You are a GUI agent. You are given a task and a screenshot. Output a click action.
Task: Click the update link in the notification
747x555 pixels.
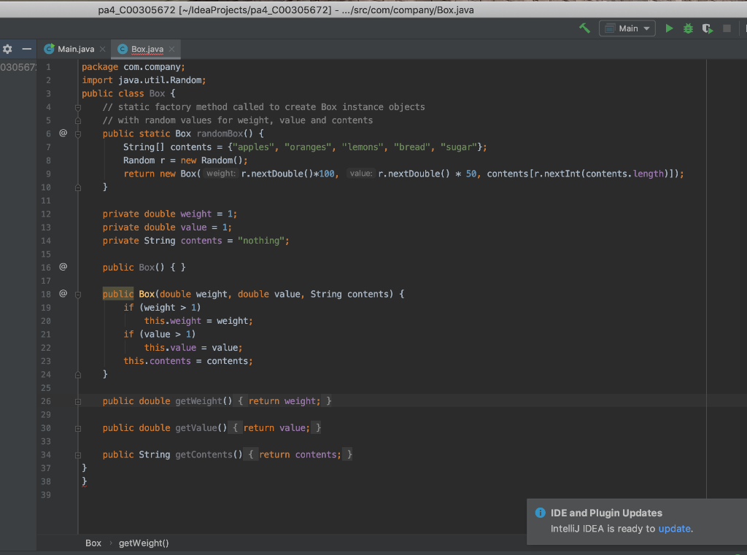(674, 528)
